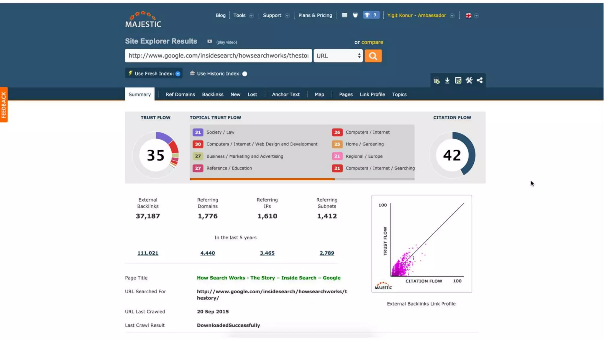The image size is (604, 340).
Task: Click the download export icon
Action: point(447,81)
